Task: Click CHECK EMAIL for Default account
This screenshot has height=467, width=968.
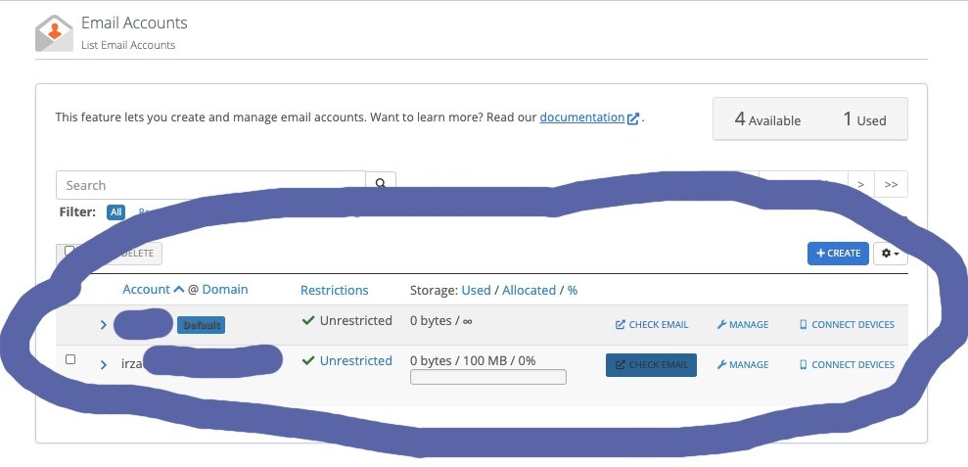Action: pyautogui.click(x=651, y=324)
